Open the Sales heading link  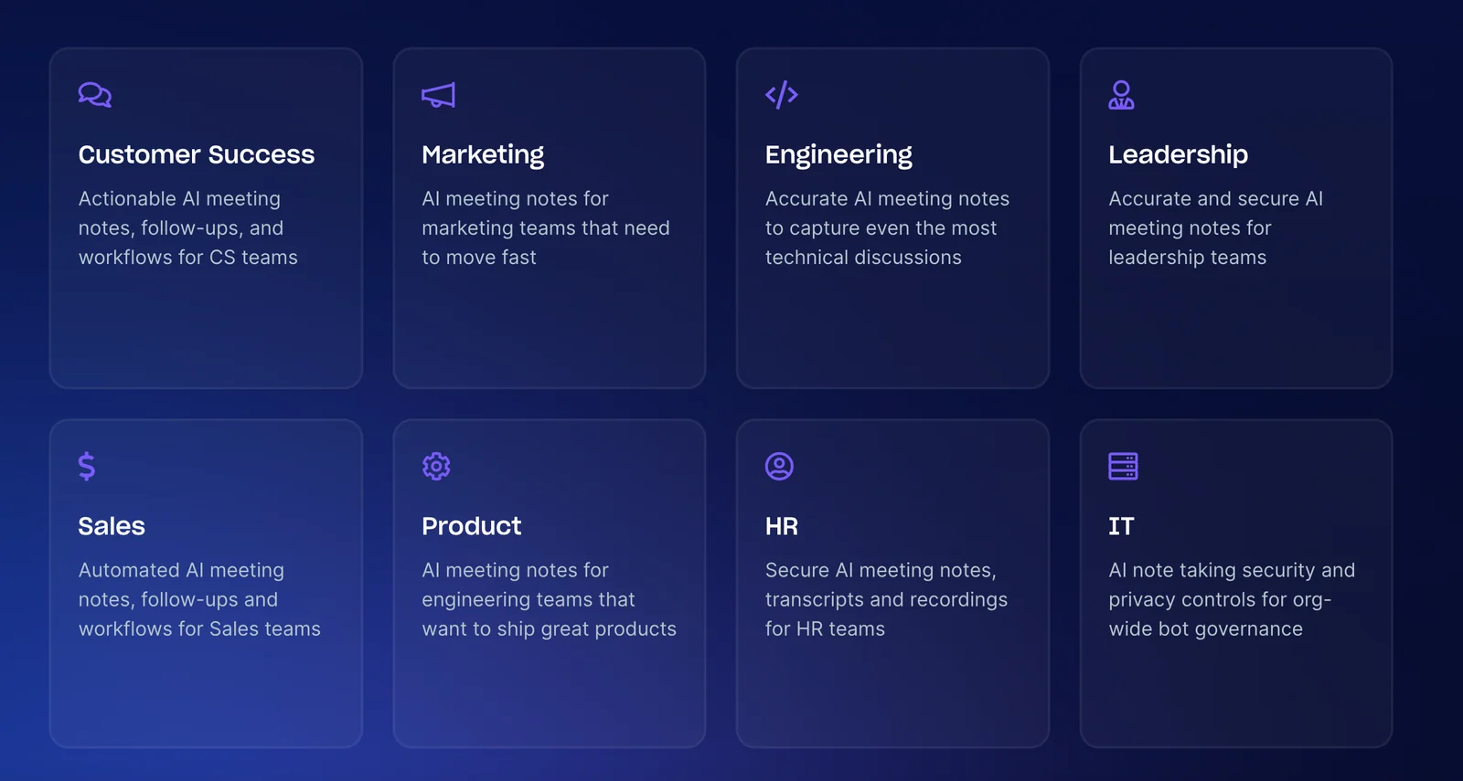[x=112, y=526]
